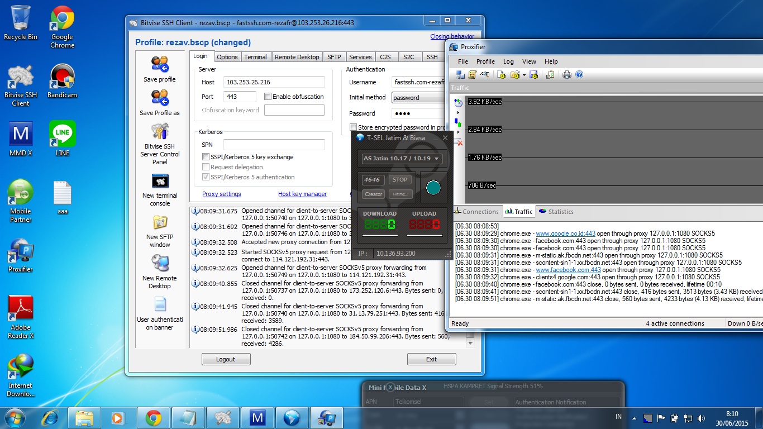This screenshot has height=429, width=763.
Task: Click the clock arrows icon beside traffic graph
Action: point(459,103)
